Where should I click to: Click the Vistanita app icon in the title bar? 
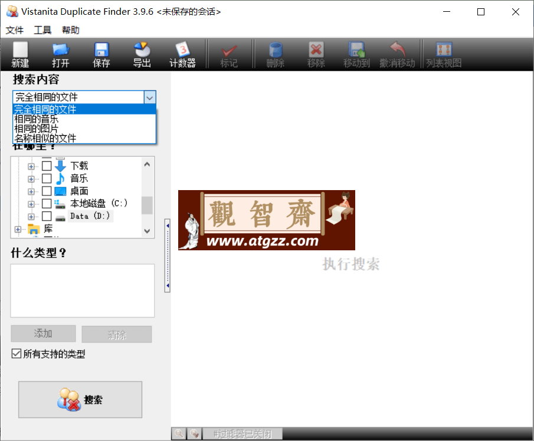click(x=12, y=12)
